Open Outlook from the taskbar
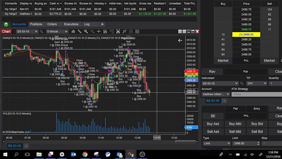 coord(73,154)
